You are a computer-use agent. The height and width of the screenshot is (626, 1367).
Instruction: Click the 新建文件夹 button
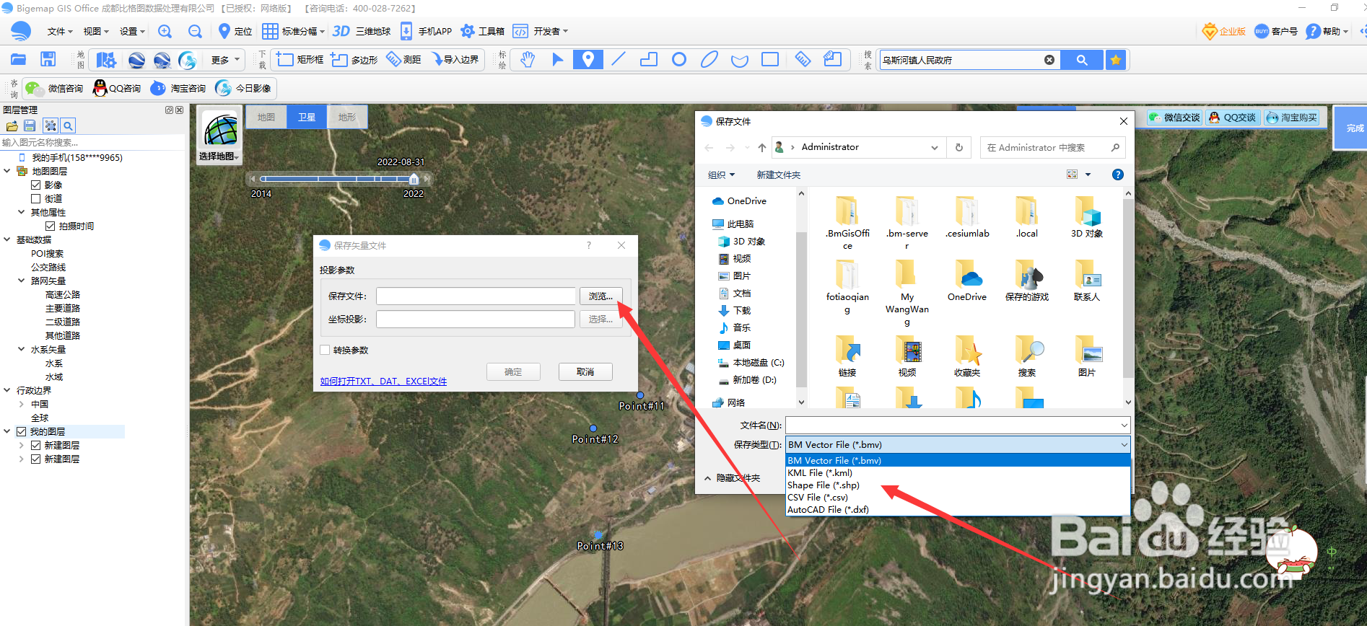tap(778, 175)
